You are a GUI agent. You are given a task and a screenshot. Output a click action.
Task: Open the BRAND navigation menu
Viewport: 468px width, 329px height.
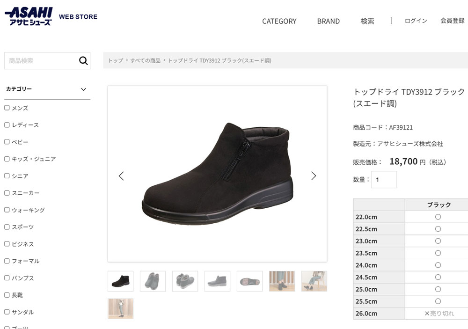coord(328,21)
